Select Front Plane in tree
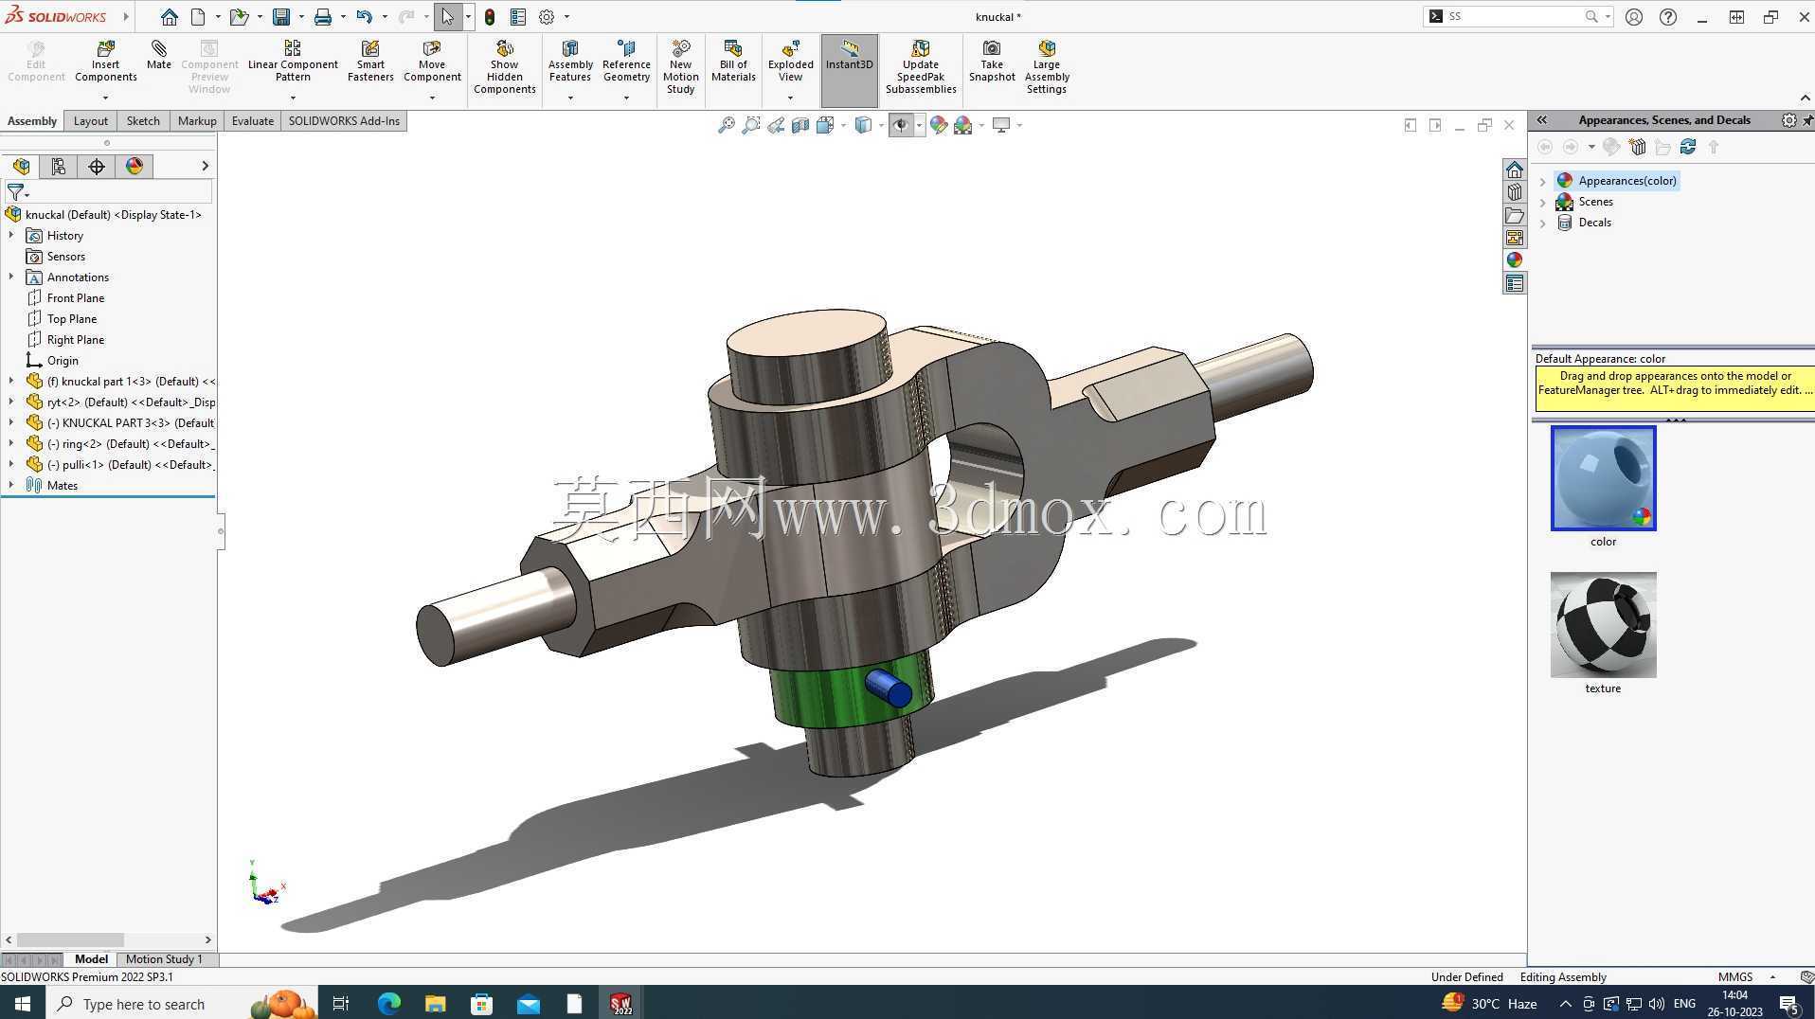This screenshot has width=1815, height=1019. [x=76, y=298]
